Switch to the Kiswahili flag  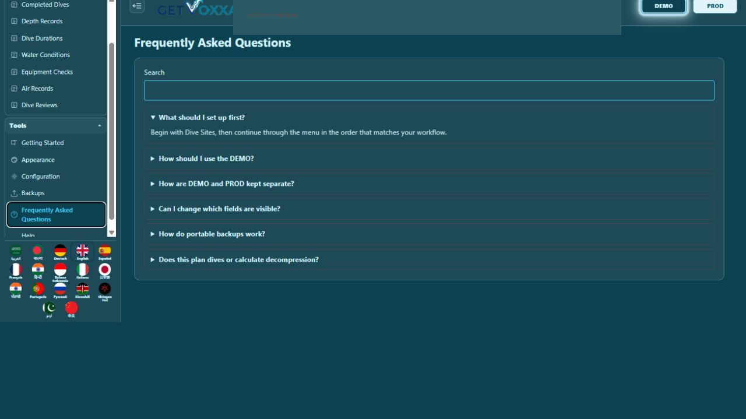pos(83,291)
